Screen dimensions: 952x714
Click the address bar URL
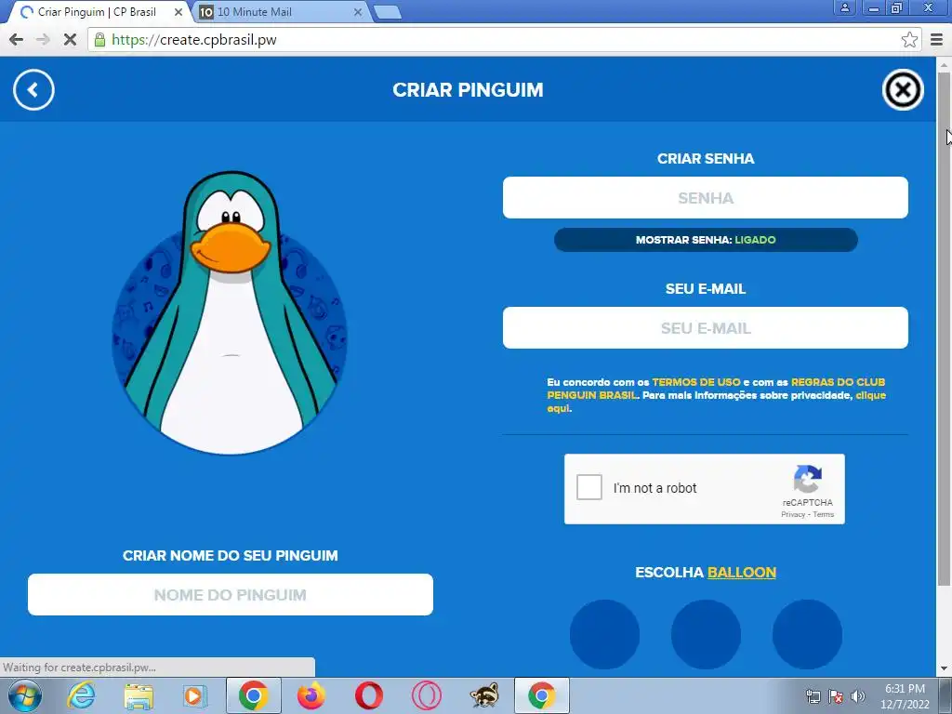(x=194, y=40)
